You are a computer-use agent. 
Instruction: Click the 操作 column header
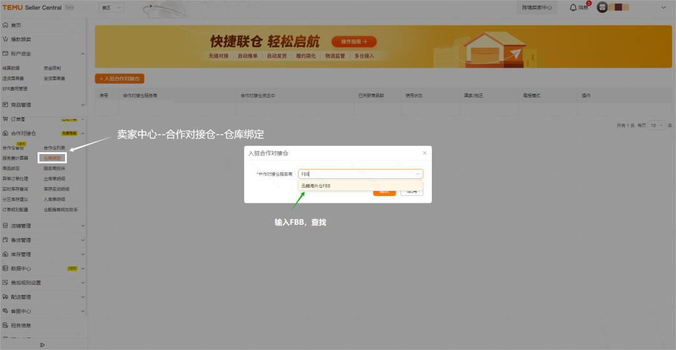click(586, 95)
